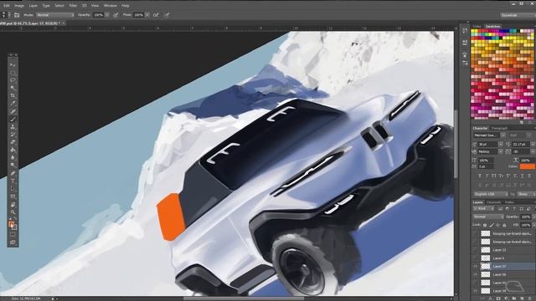Click the Delete layer trash icon
Image resolution: width=536 pixels, height=301 pixels.
(529, 298)
